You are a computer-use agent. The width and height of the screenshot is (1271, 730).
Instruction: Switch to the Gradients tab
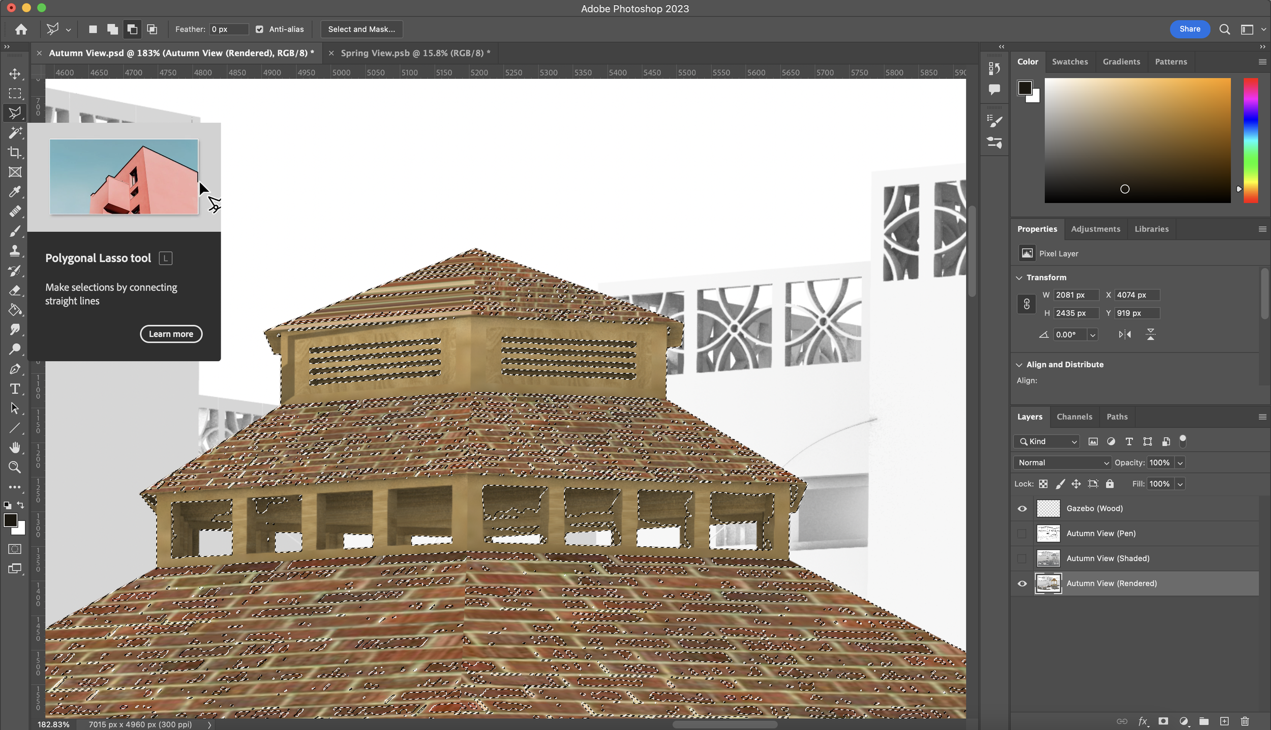click(1121, 62)
